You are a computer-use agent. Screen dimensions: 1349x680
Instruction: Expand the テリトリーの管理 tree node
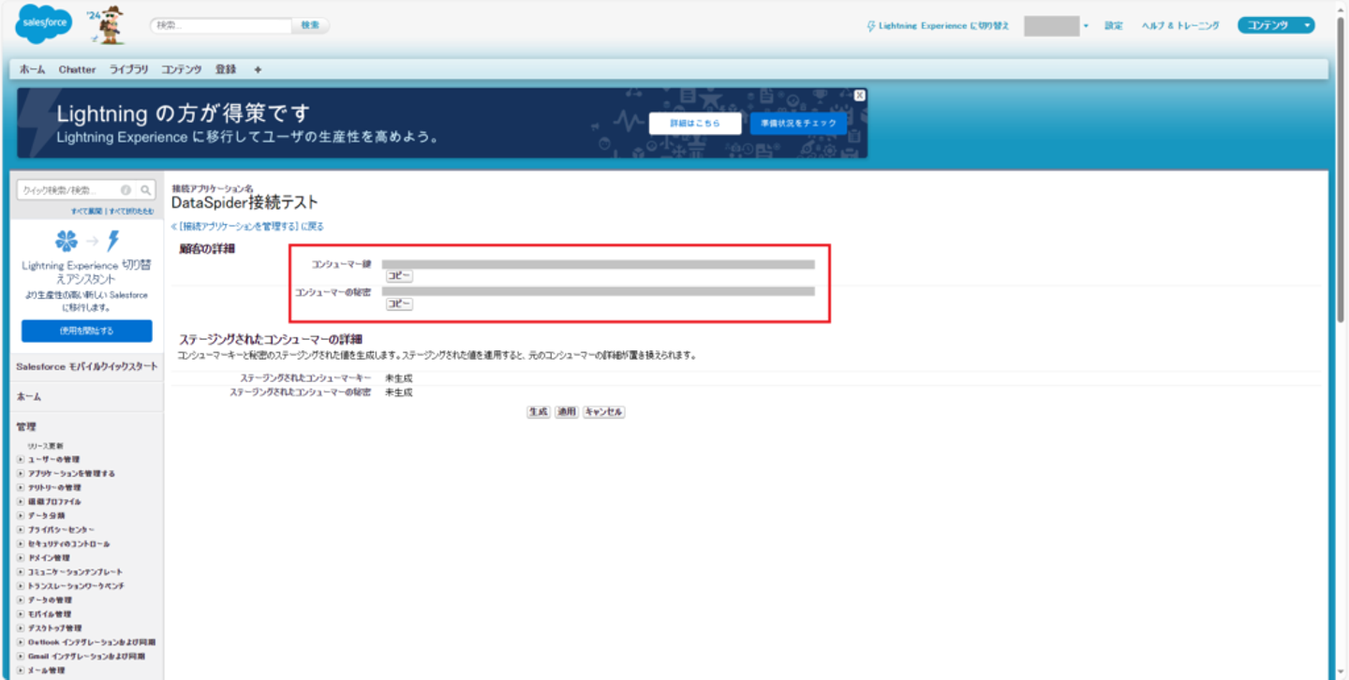[21, 488]
